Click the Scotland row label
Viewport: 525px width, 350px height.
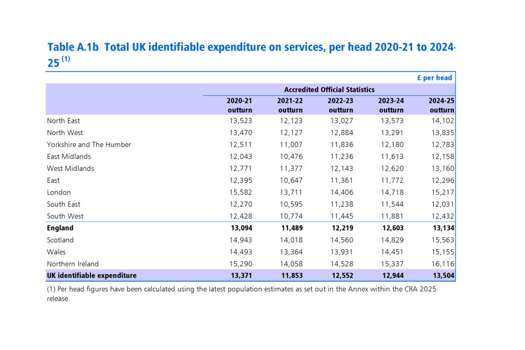click(x=60, y=240)
